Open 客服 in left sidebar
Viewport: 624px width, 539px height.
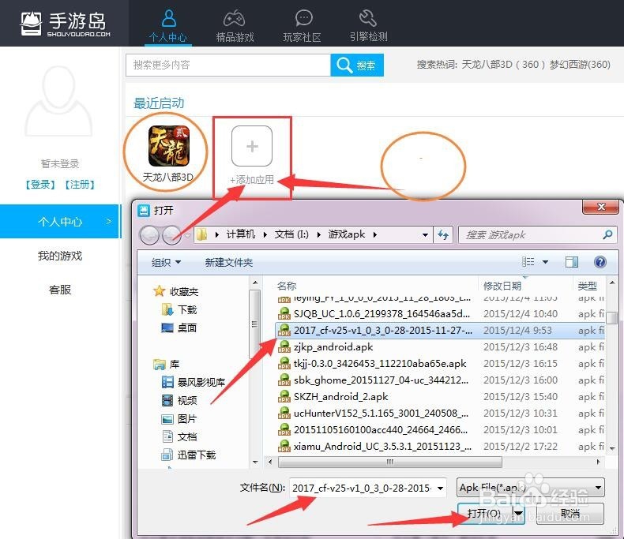[x=60, y=290]
